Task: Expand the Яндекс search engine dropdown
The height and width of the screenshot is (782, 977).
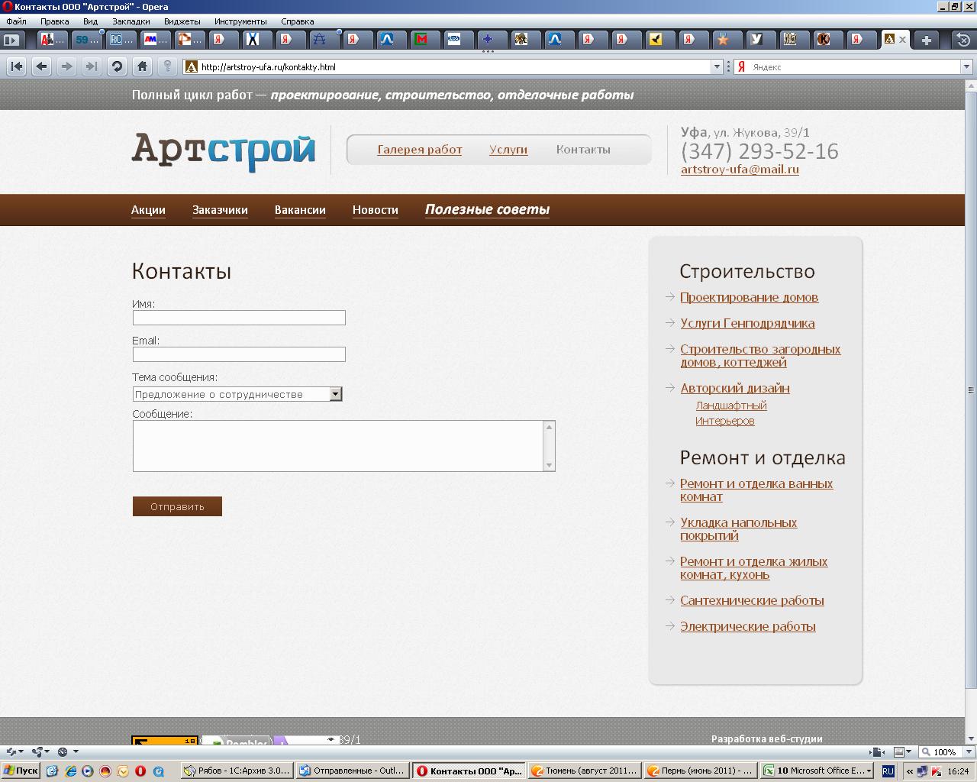Action: pos(966,66)
